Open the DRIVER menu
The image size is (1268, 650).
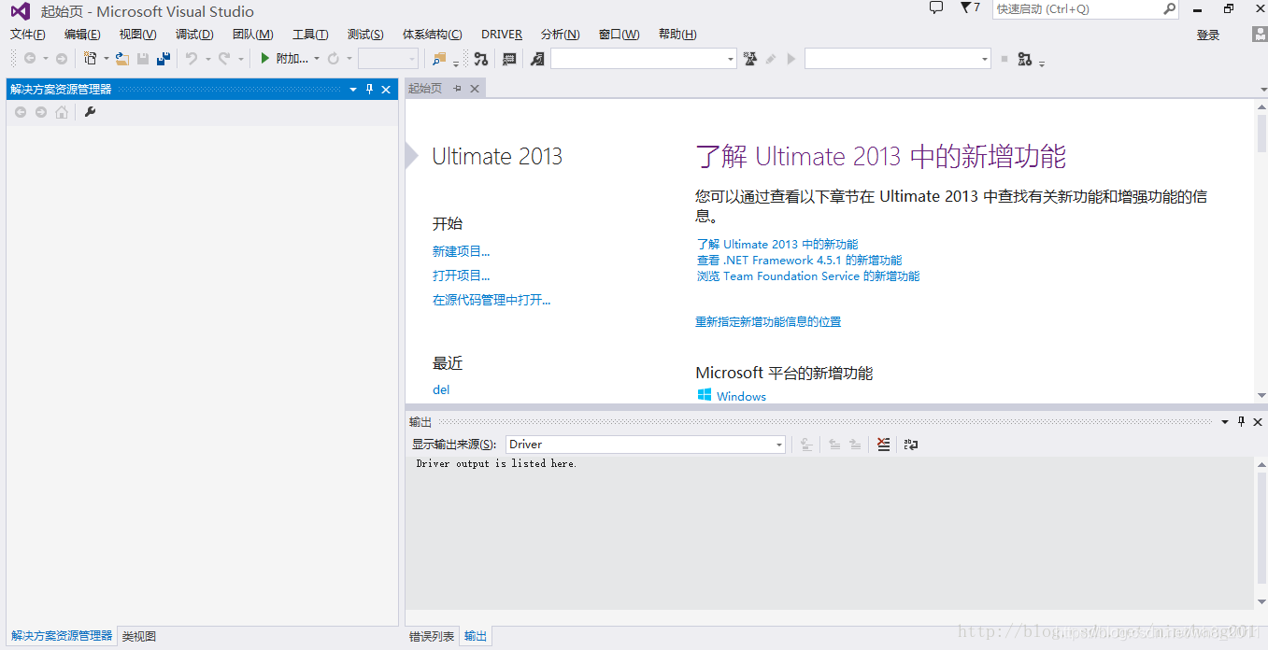pos(502,35)
